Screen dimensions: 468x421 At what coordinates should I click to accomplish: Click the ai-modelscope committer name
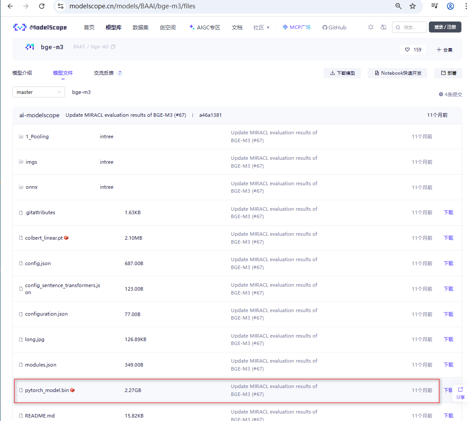(x=40, y=115)
